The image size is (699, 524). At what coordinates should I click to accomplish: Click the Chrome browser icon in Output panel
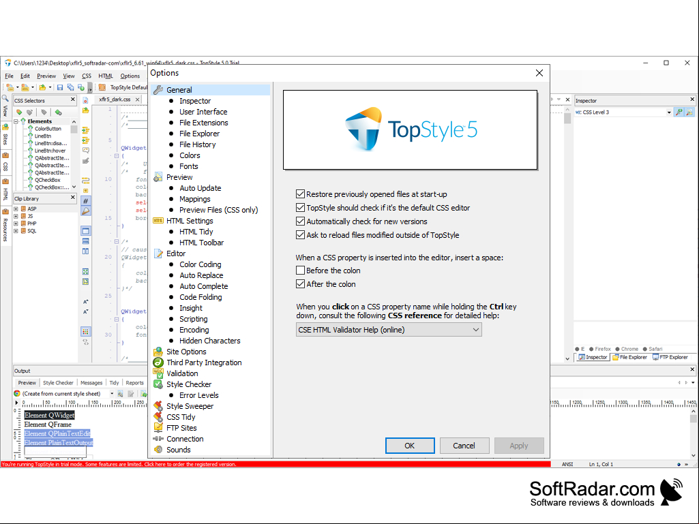click(x=17, y=393)
